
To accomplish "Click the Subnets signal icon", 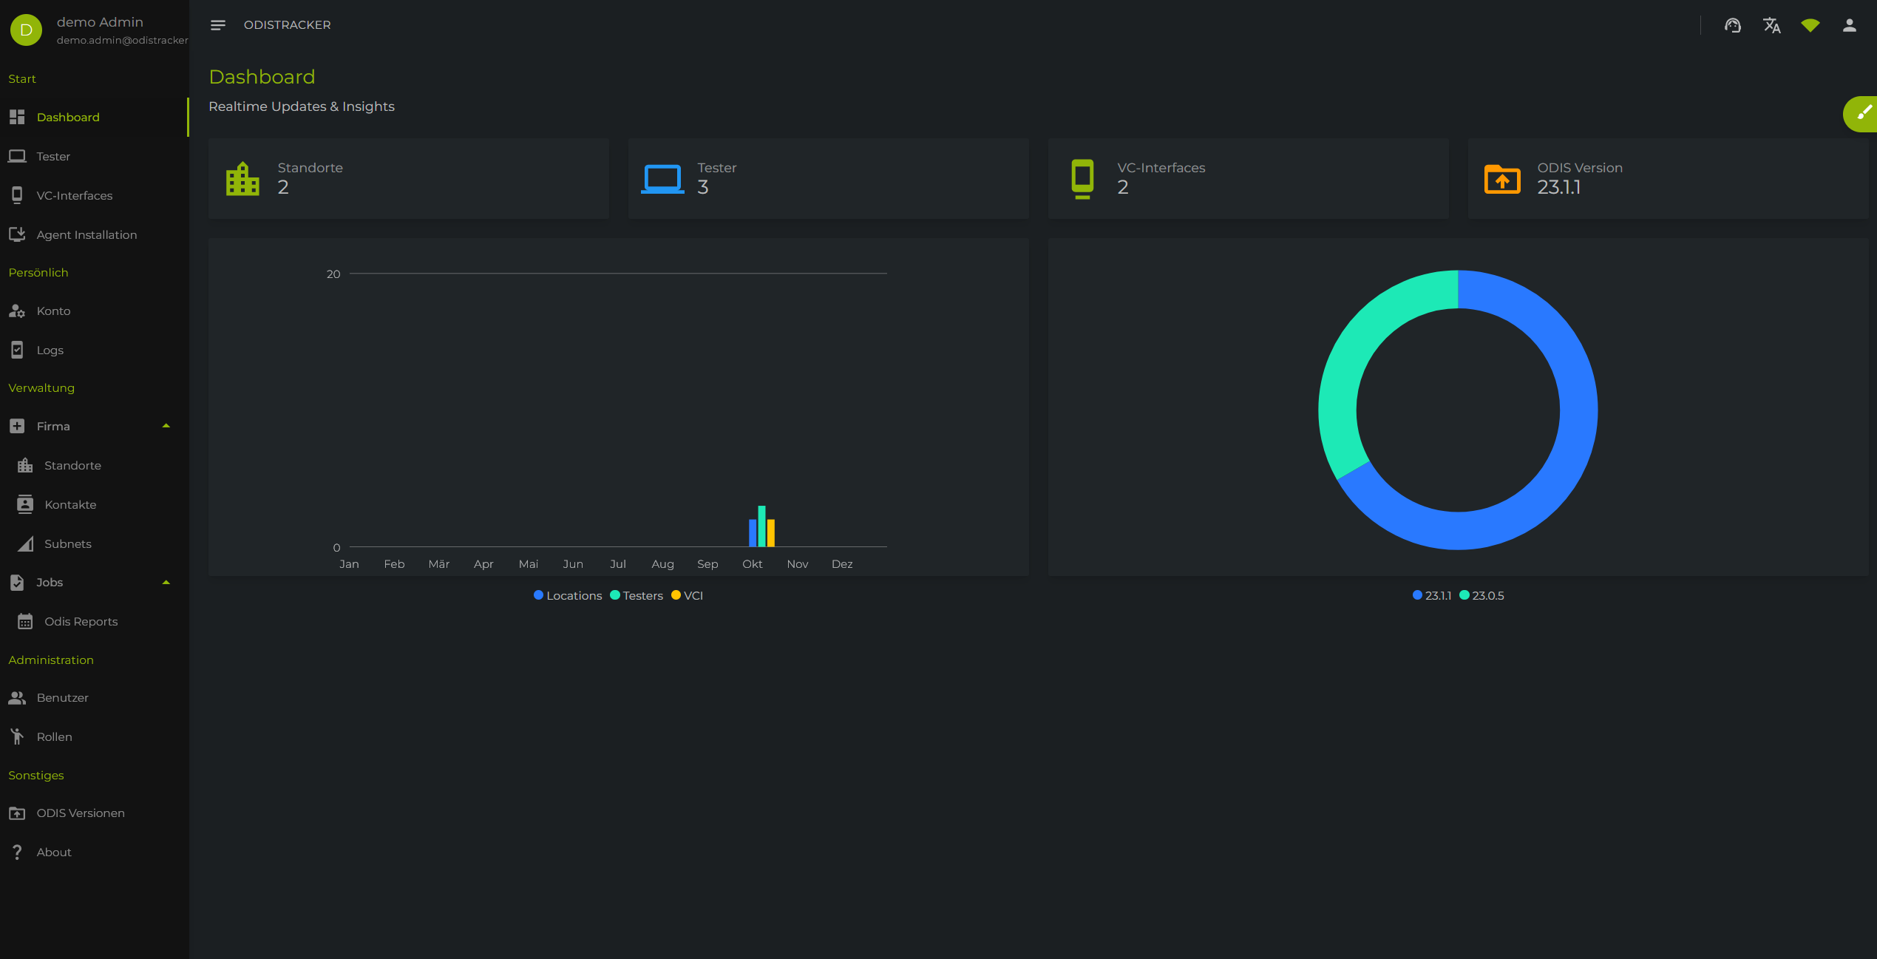I will pyautogui.click(x=25, y=543).
